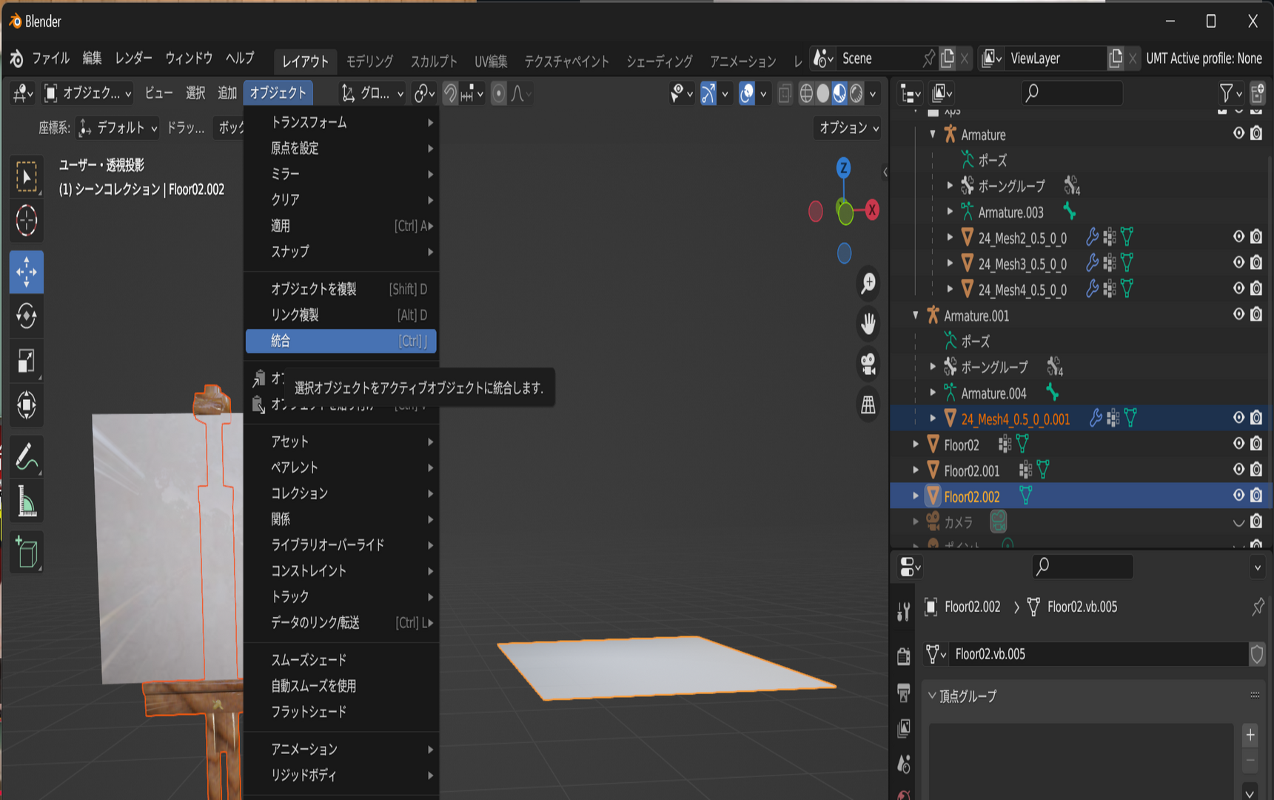Toggle proportional editing
This screenshot has width=1274, height=800.
(498, 93)
